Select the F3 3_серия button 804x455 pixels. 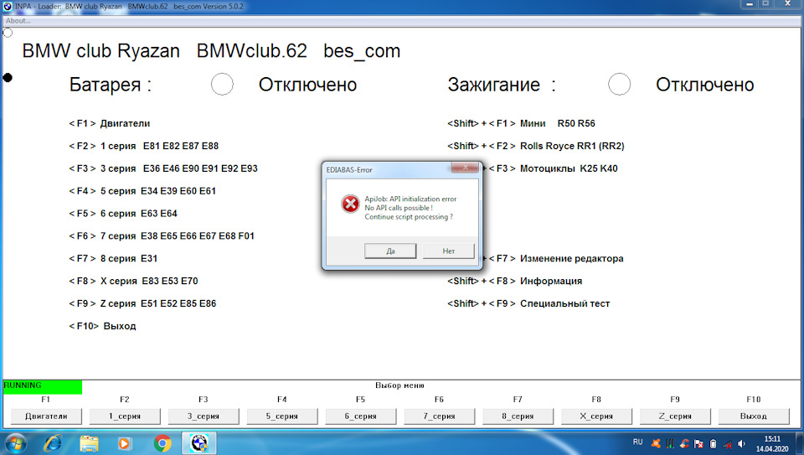point(203,416)
